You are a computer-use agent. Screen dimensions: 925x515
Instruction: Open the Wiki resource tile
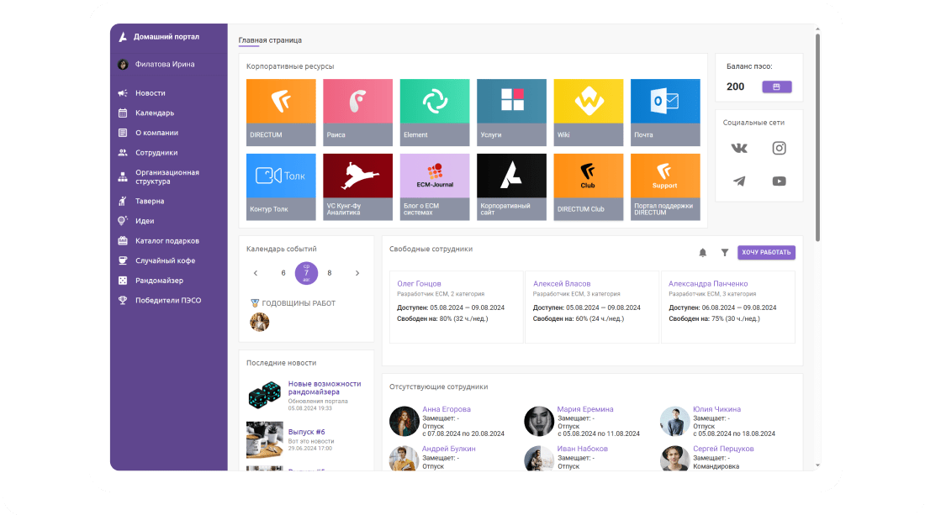pyautogui.click(x=588, y=113)
